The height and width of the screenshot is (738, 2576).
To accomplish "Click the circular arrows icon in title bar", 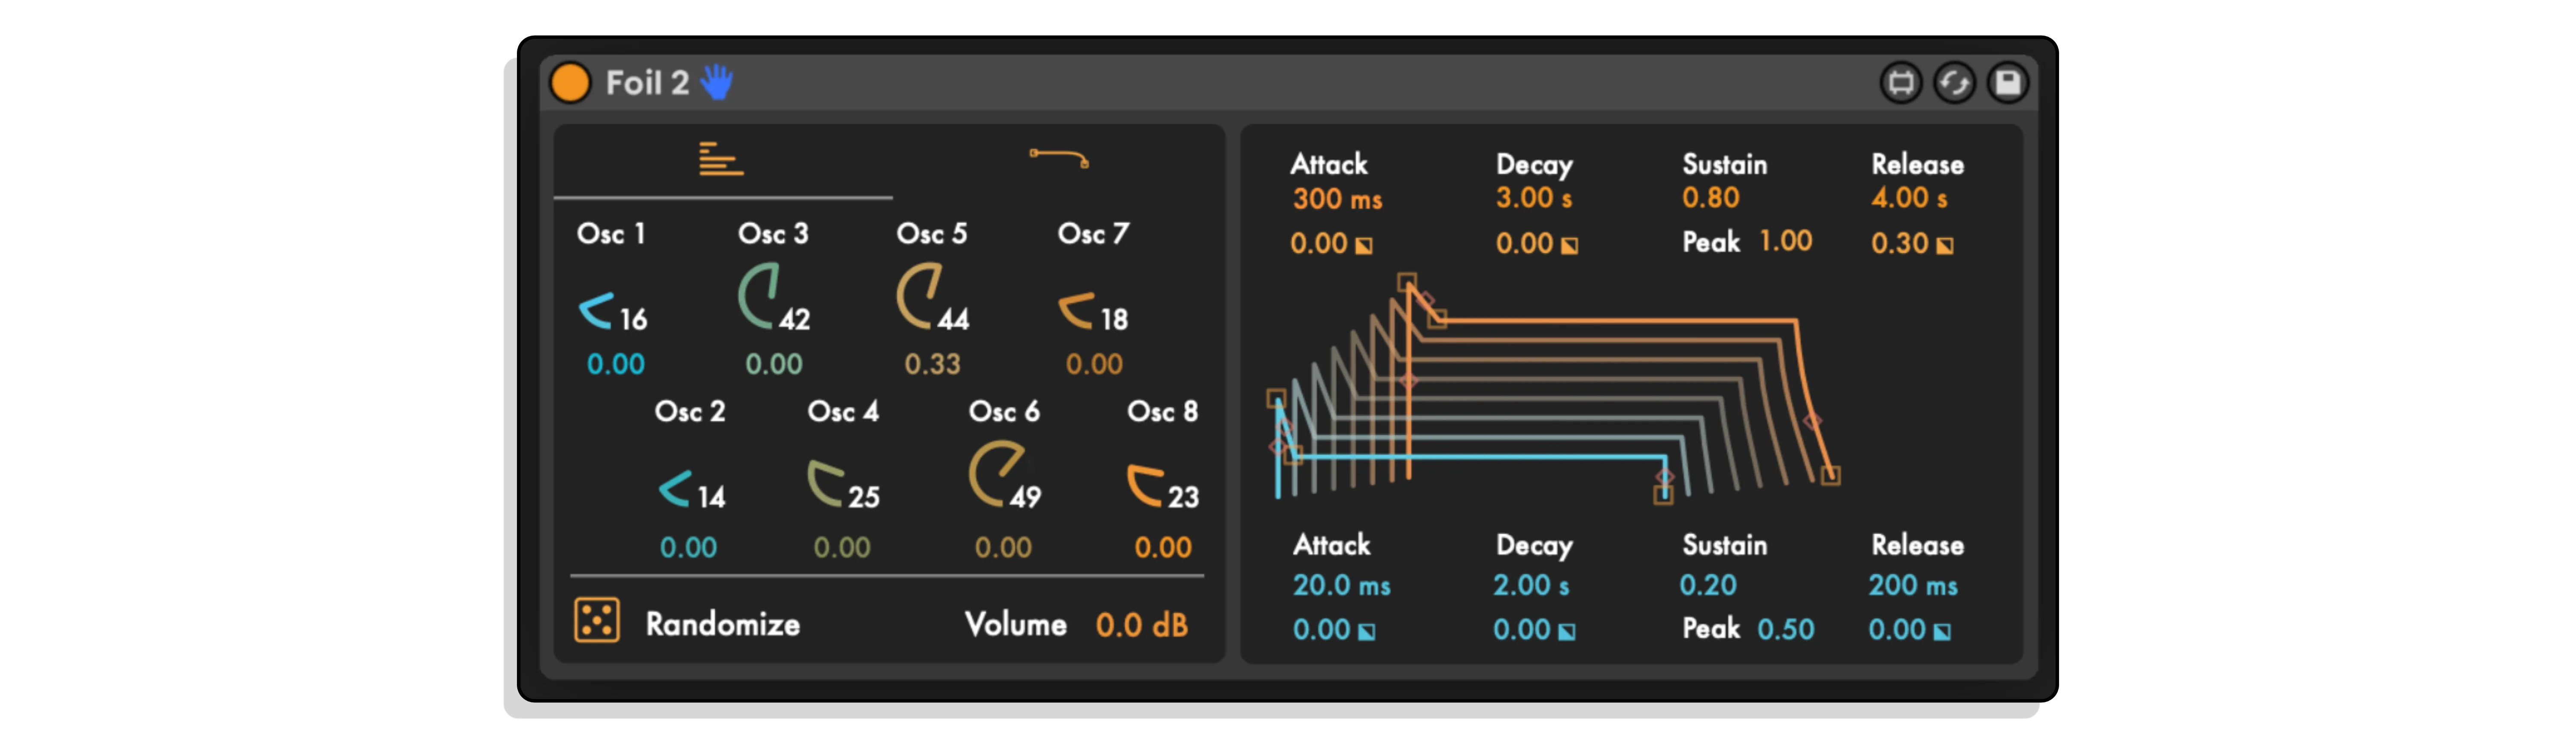I will point(1954,83).
